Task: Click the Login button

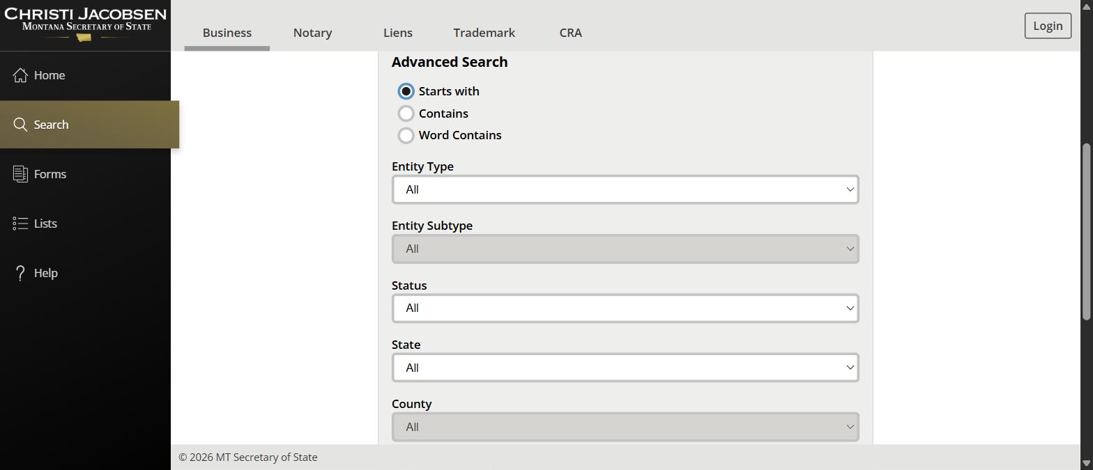Action: tap(1048, 26)
